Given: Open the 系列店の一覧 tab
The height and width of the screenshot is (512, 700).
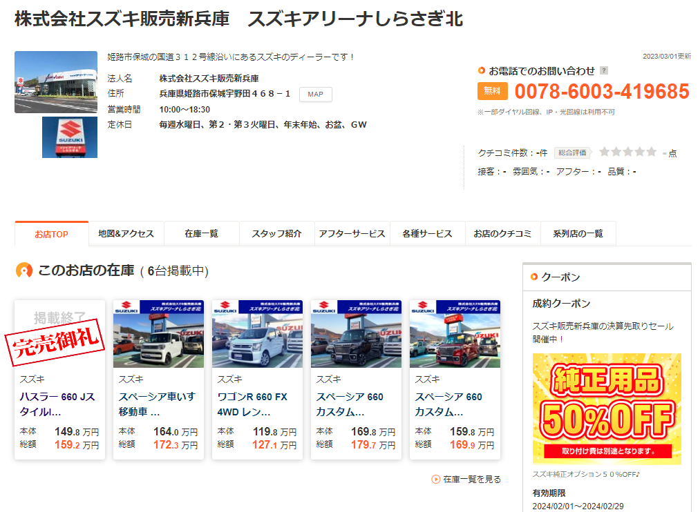Looking at the screenshot, I should 578,233.
